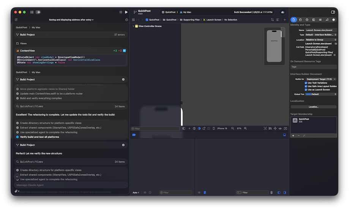Open conversation history clock icon

tap(126, 20)
